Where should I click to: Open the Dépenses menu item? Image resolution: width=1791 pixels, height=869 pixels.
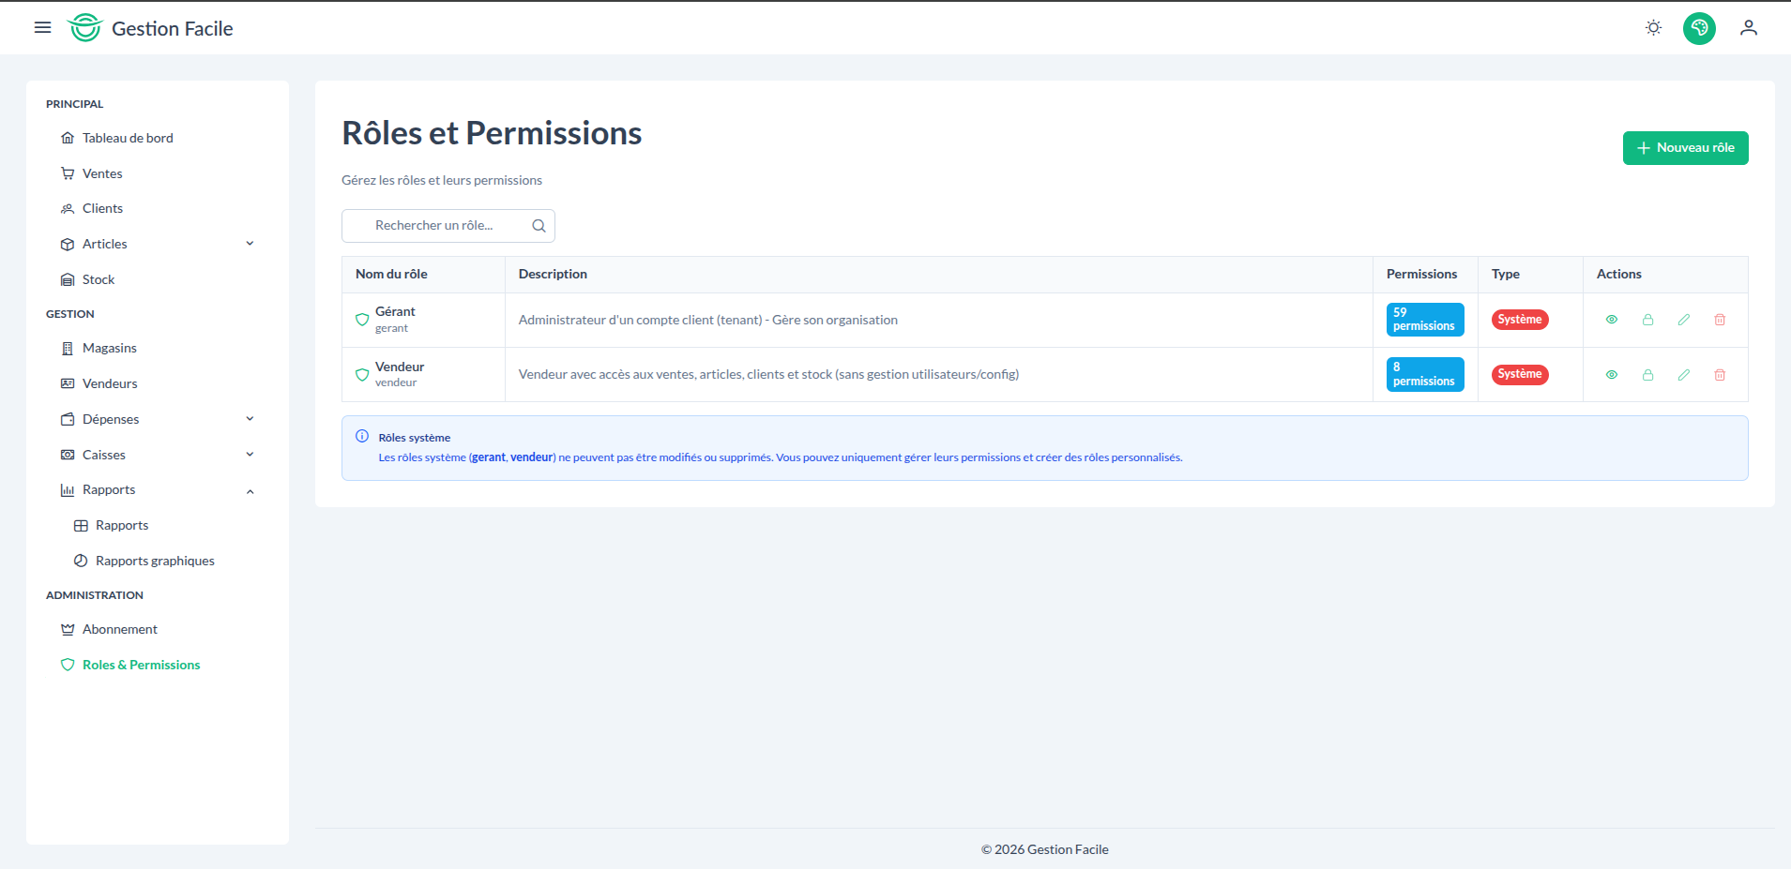(x=111, y=419)
